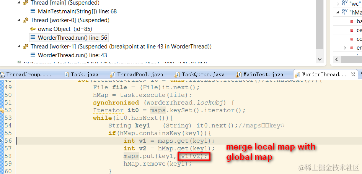
Task: Close the WorderThread editor tab
Action: [x=353, y=74]
